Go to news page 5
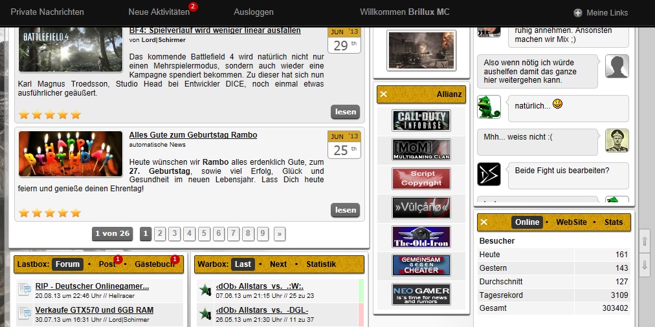The image size is (655, 327). click(204, 233)
